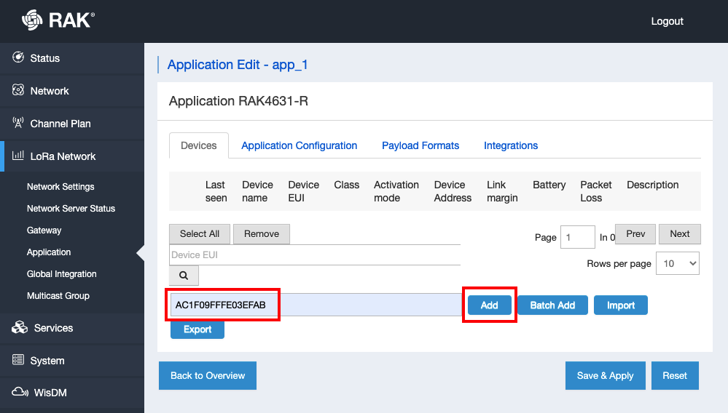Click the Description column header

tap(652, 185)
